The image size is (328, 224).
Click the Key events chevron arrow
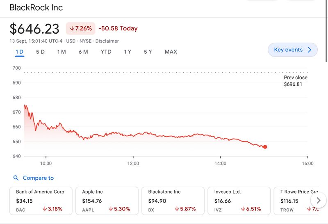pos(310,50)
